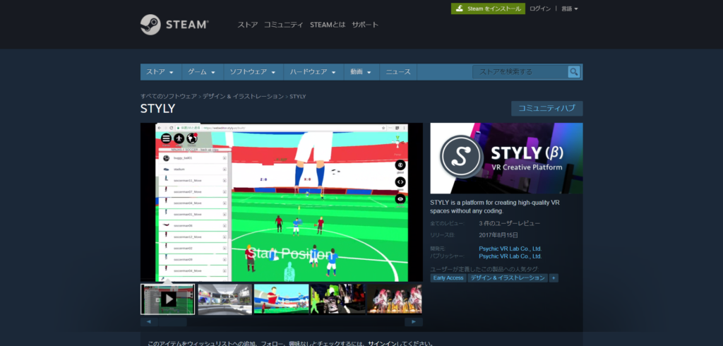Image resolution: width=723 pixels, height=346 pixels.
Task: Click the コミュニティハブ button
Action: pos(547,109)
